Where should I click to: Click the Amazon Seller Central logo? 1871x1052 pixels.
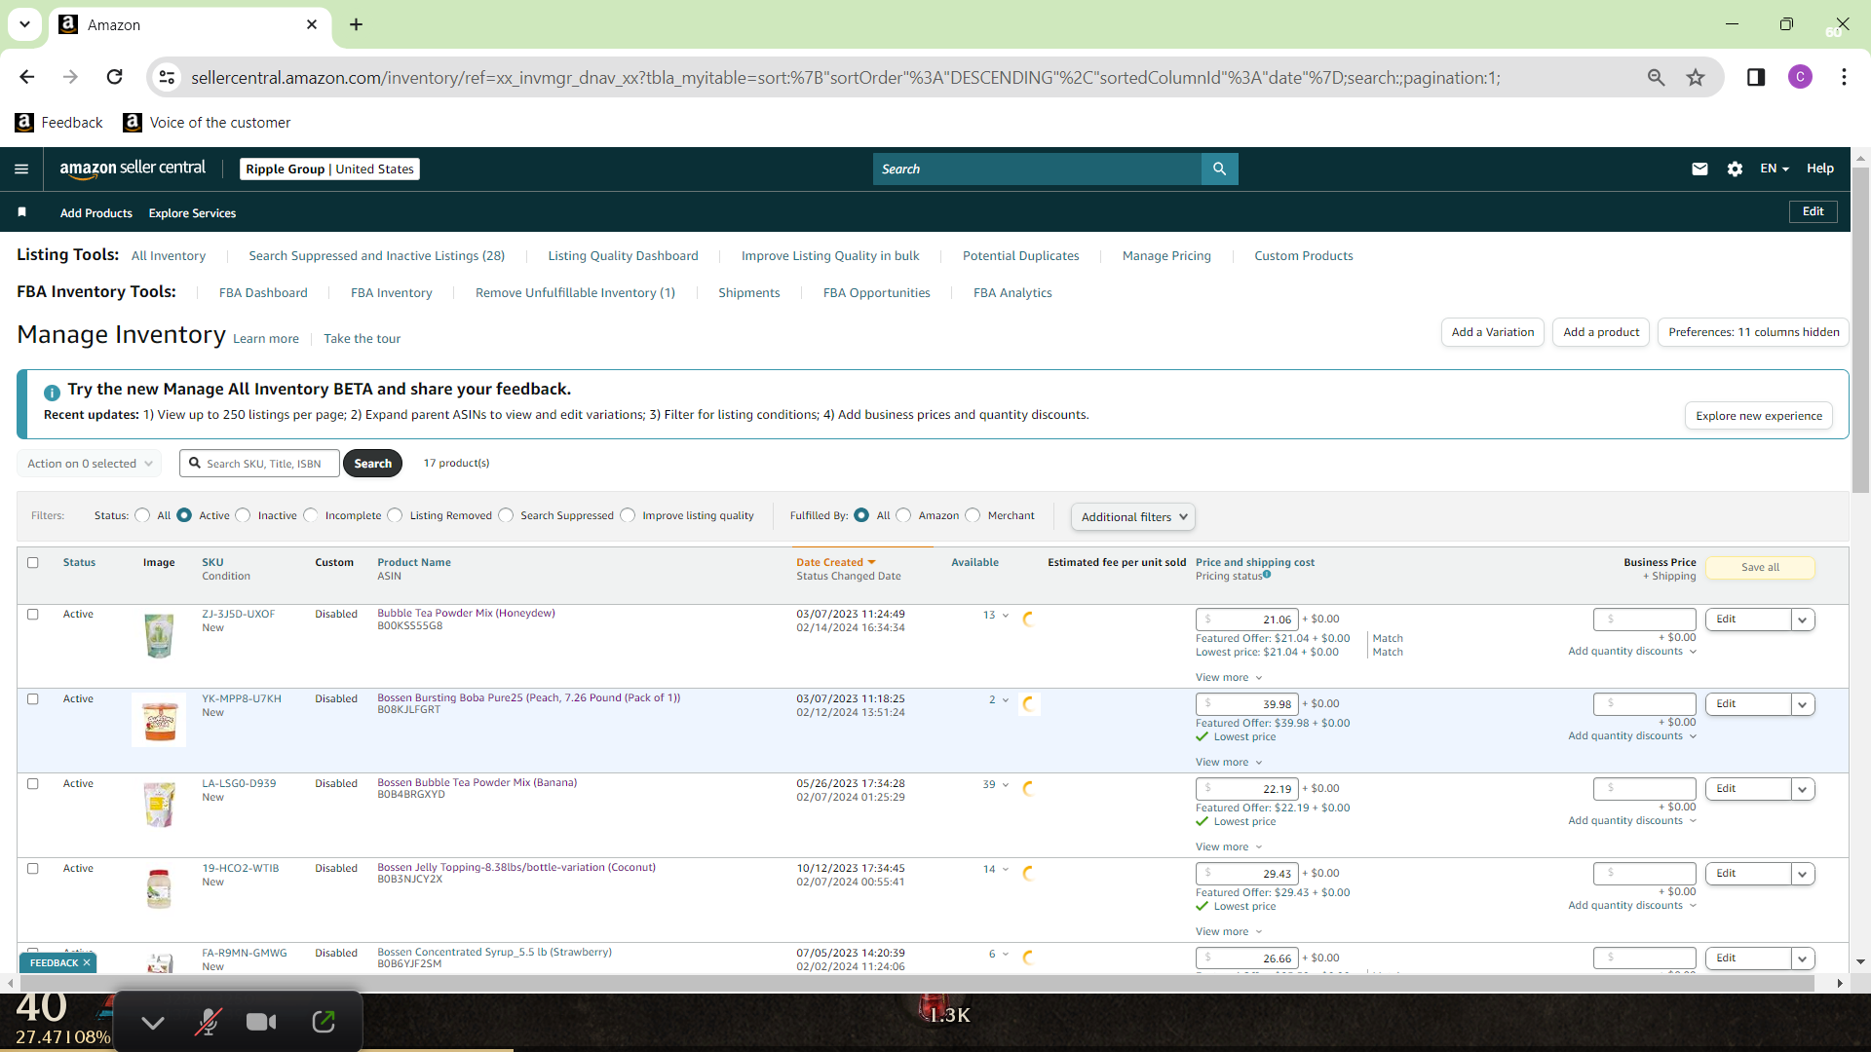tap(133, 169)
